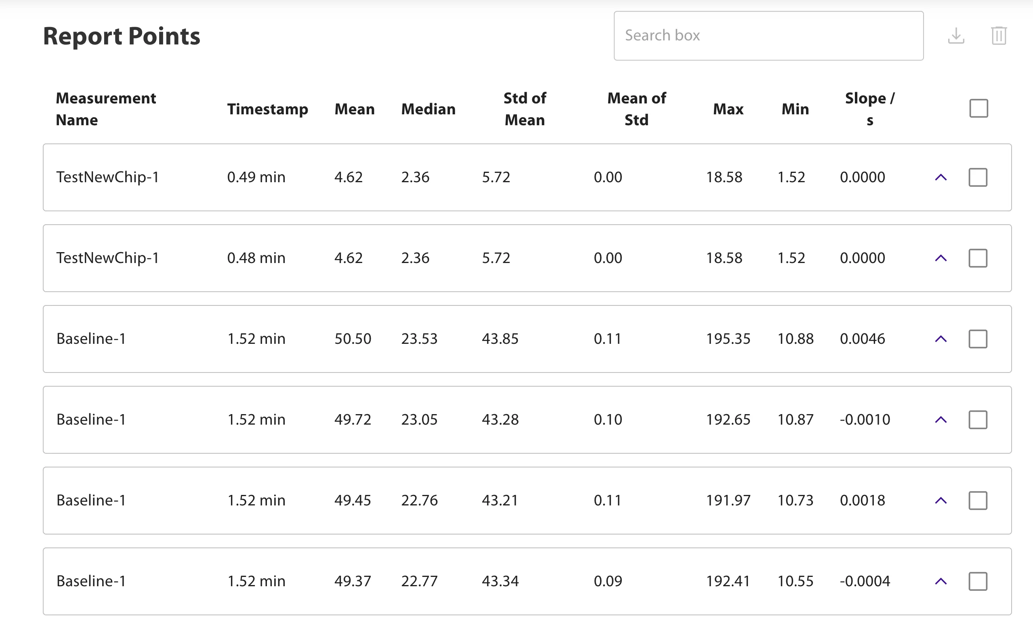Click the 49.37 mean value
Screen dimensions: 1033x623
pyautogui.click(x=353, y=581)
